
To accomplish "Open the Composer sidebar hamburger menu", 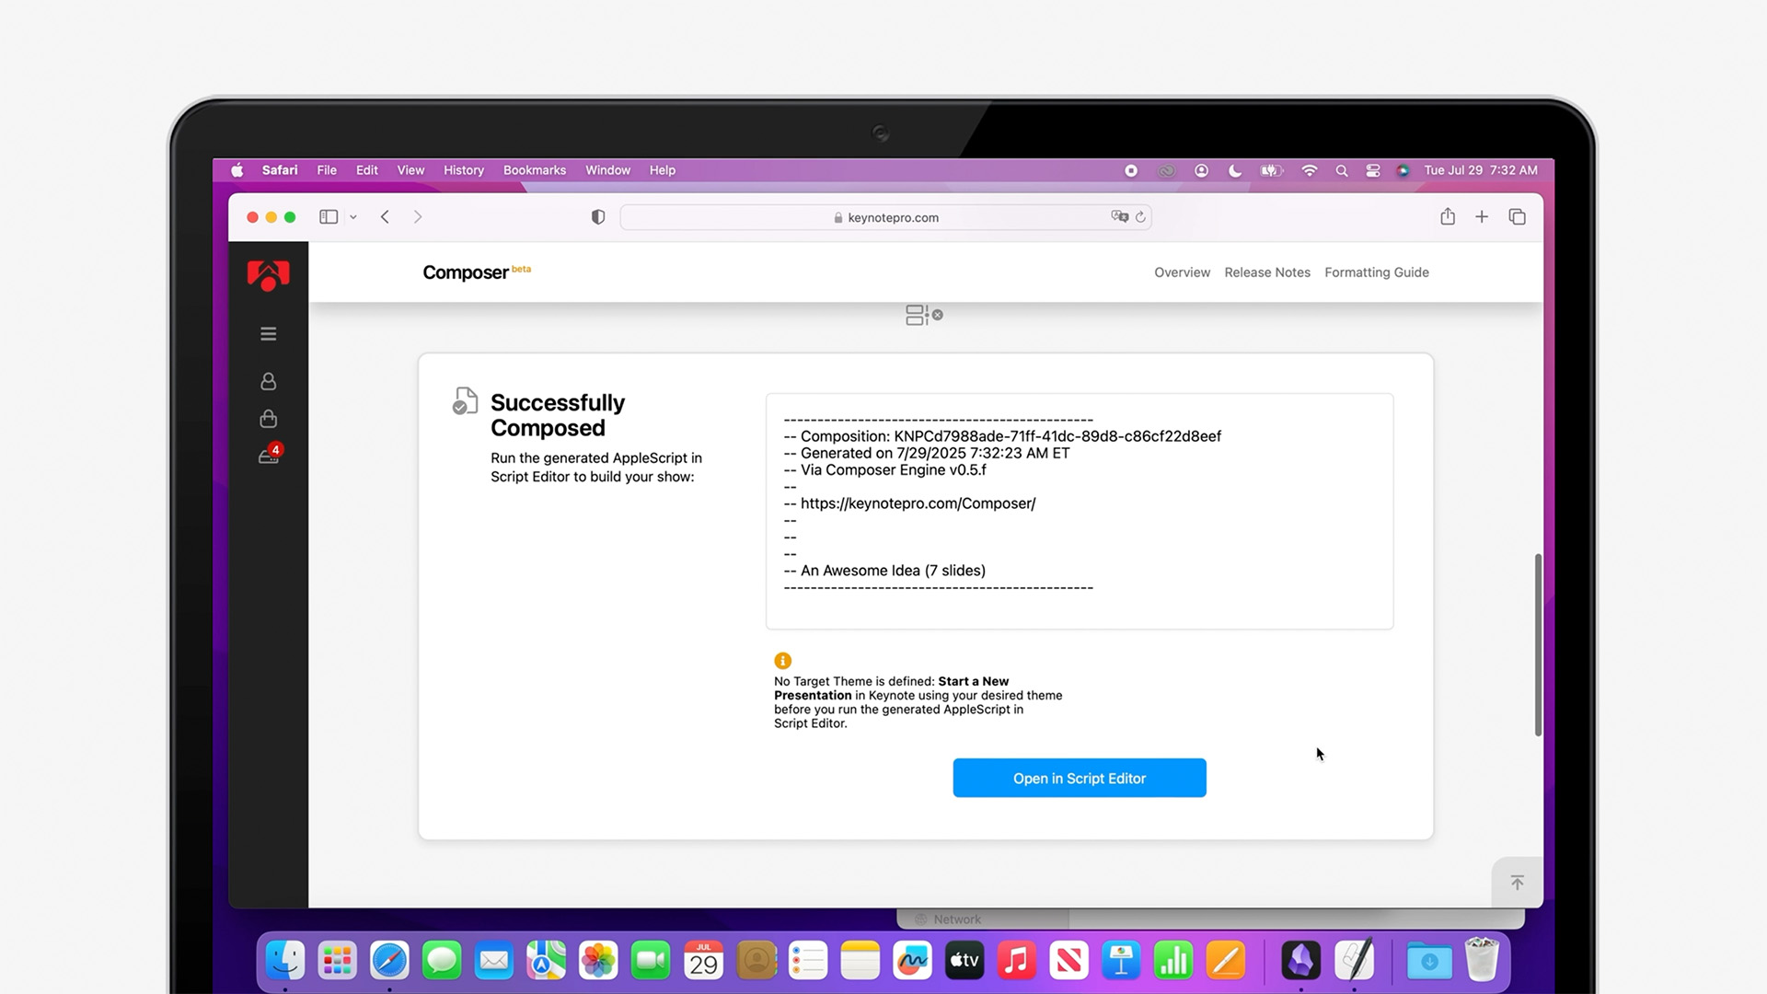I will coord(268,333).
